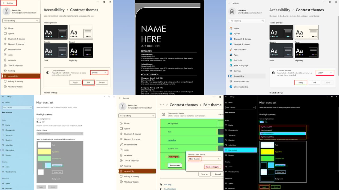Click Button text sample in the Edit theme window
339x190 pixels.
pos(175,165)
